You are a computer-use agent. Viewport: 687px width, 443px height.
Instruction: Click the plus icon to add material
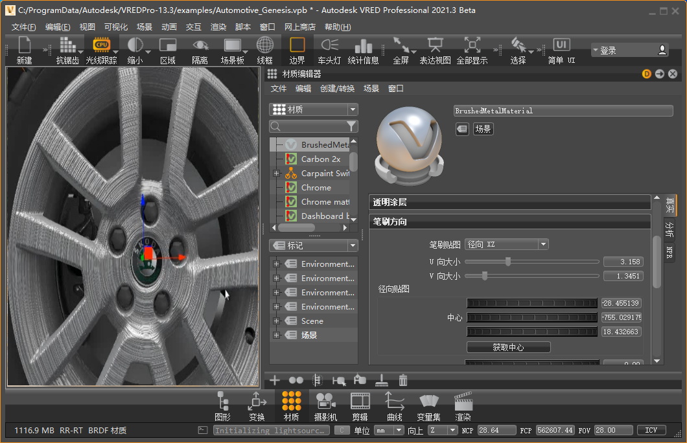tap(275, 380)
